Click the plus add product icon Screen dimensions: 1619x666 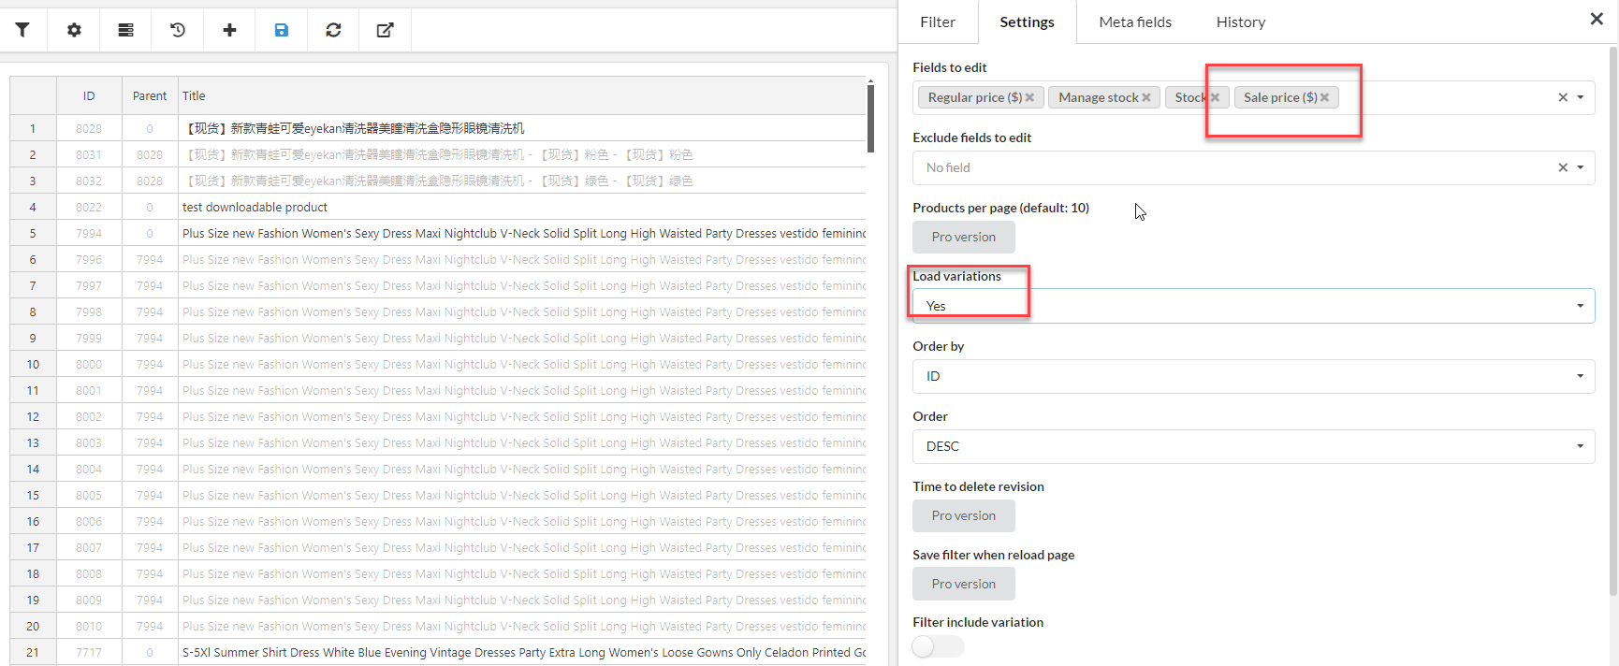[229, 30]
